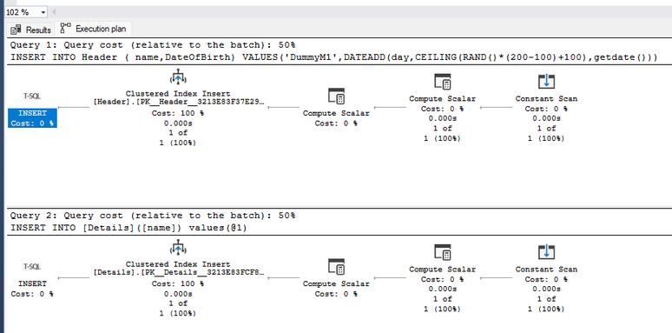Select highlighted INSERT Cost 0% node
The width and height of the screenshot is (672, 333).
click(32, 118)
